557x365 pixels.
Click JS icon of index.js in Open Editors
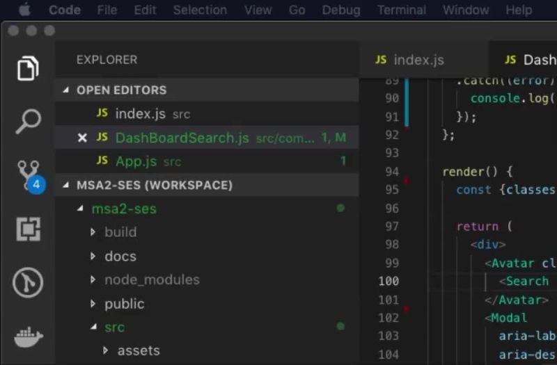coord(102,113)
